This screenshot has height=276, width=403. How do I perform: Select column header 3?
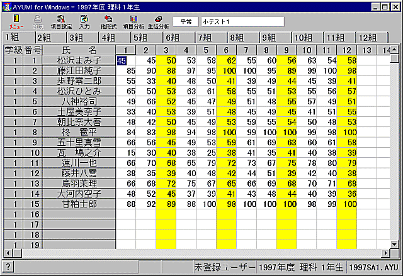(166, 50)
